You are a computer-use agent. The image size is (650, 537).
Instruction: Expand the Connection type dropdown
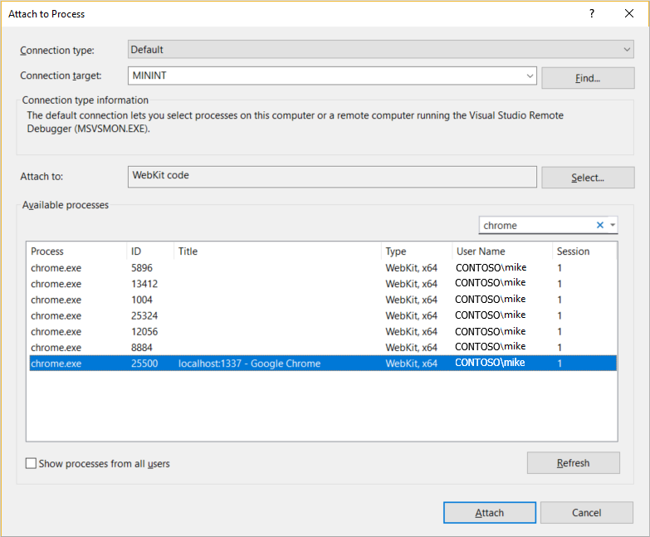click(627, 50)
